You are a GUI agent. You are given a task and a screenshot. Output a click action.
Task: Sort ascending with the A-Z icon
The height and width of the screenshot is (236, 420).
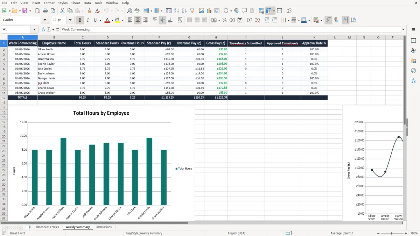point(177,11)
